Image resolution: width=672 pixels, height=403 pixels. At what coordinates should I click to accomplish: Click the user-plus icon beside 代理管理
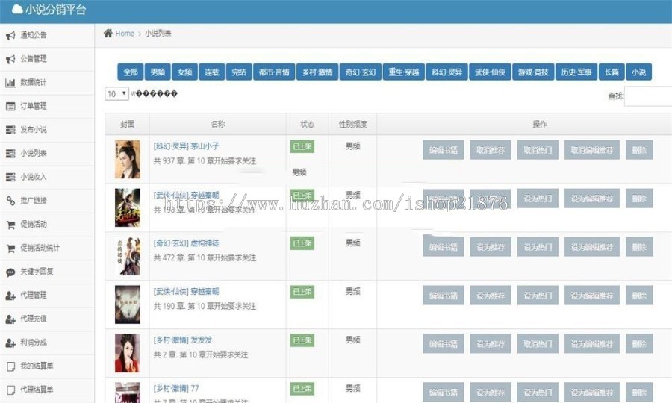coord(10,296)
